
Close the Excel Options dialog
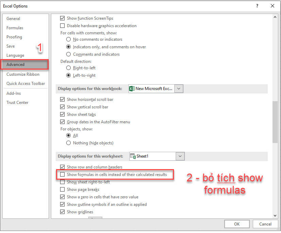(273, 6)
